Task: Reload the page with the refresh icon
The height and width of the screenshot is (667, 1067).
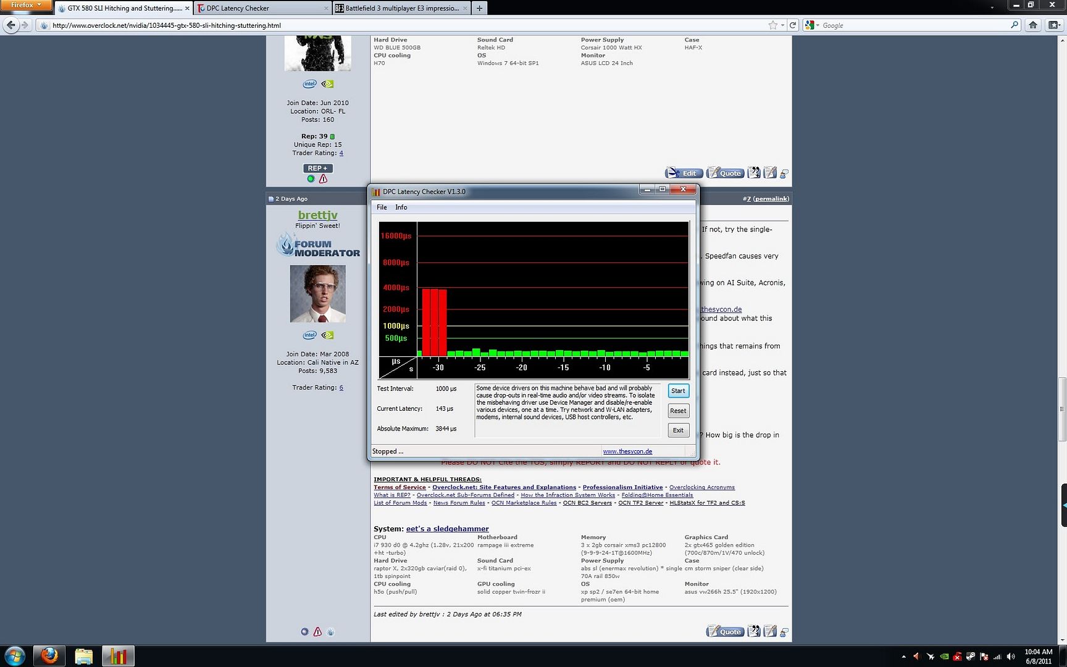Action: point(793,25)
